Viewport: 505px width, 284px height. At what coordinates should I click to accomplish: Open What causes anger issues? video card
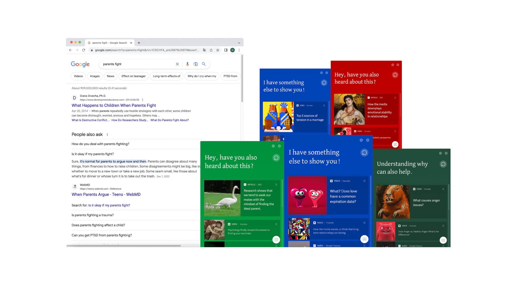(412, 202)
